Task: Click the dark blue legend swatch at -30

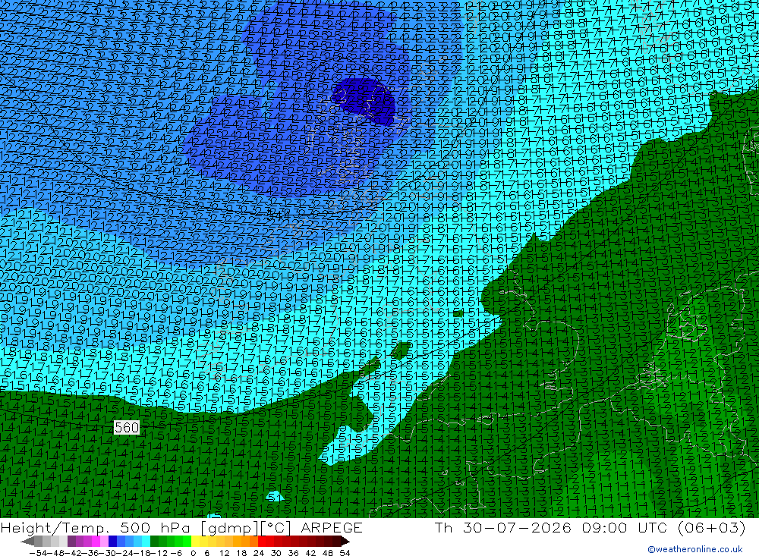Action: [113, 541]
